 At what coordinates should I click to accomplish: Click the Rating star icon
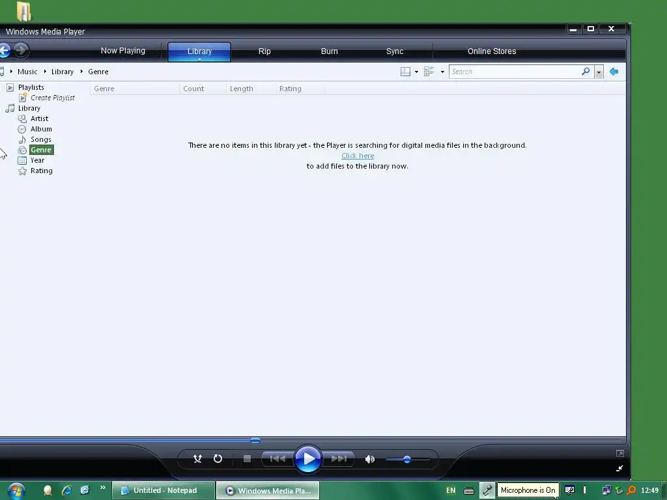[x=22, y=171]
